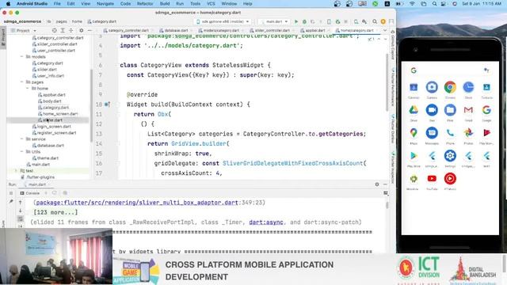The height and width of the screenshot is (285, 507).
Task: Open sliver_multi_box_adaptor.dart link in console
Action: coord(137,203)
